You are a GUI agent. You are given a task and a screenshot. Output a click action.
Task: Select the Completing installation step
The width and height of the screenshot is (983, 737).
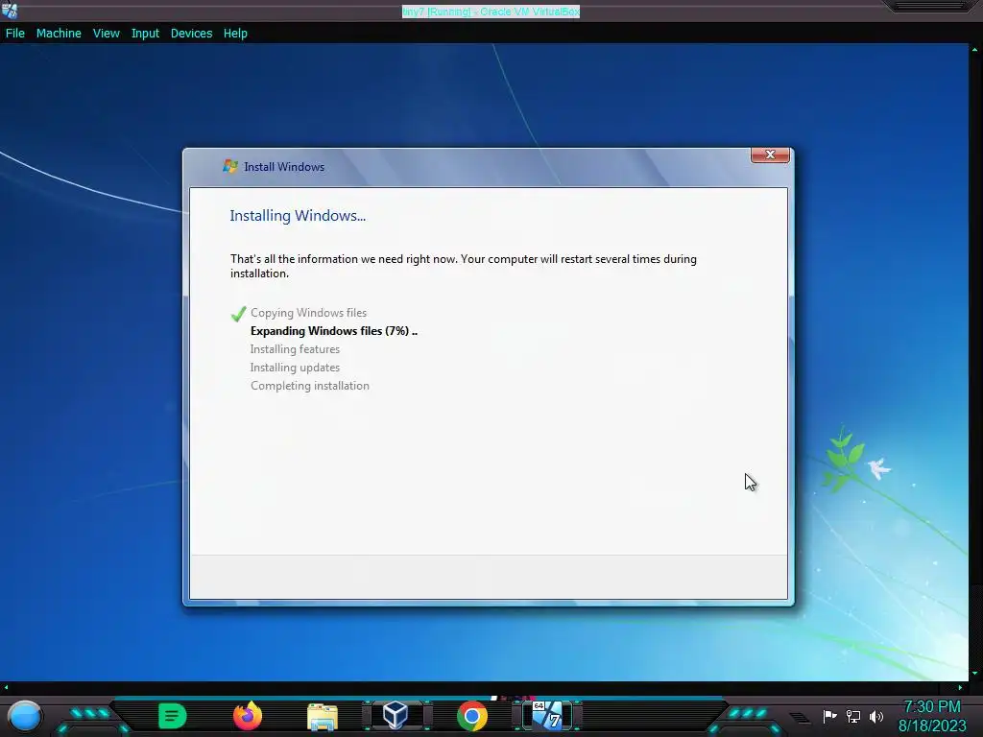tap(310, 386)
